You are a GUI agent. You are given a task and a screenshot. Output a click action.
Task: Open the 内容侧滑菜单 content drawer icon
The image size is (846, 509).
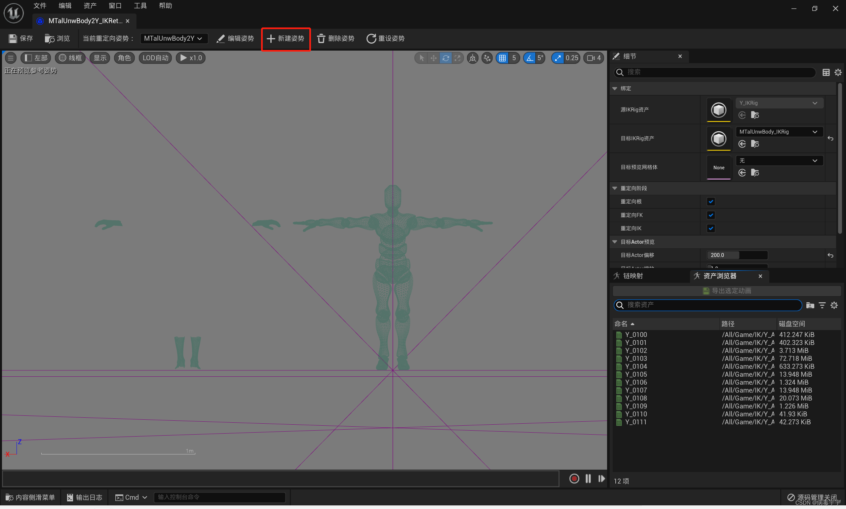pos(9,497)
